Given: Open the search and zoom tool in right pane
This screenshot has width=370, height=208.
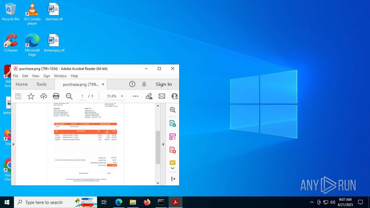Looking at the screenshot, I should tap(173, 110).
